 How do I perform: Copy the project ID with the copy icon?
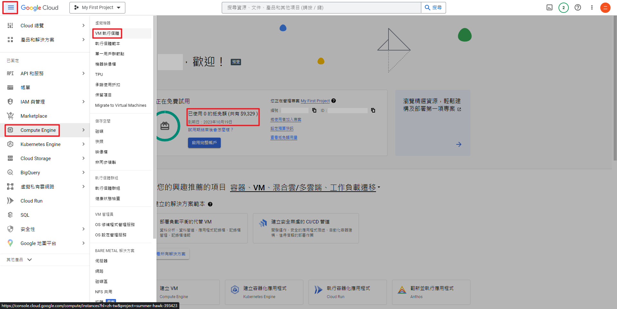(373, 110)
